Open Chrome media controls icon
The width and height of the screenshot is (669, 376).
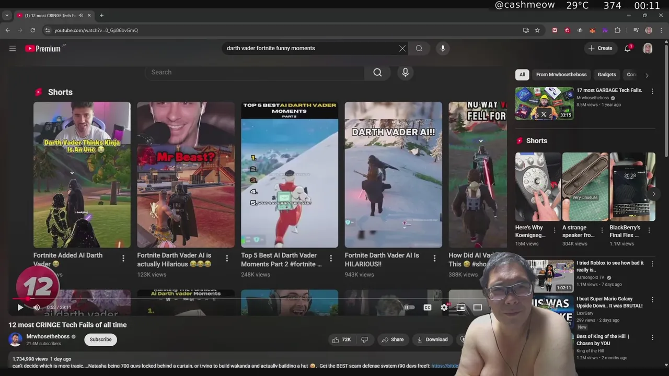point(636,30)
